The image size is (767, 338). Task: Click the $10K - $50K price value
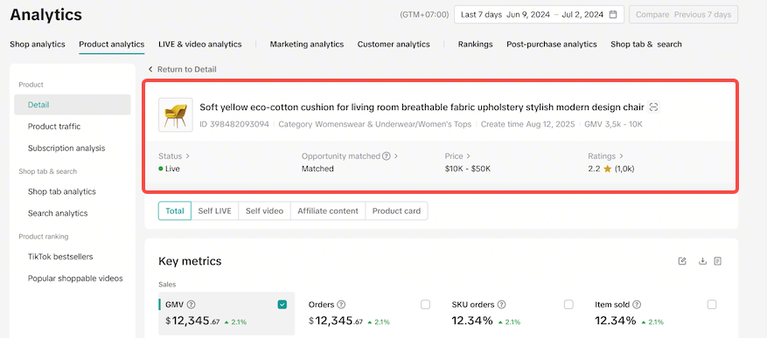click(x=468, y=169)
